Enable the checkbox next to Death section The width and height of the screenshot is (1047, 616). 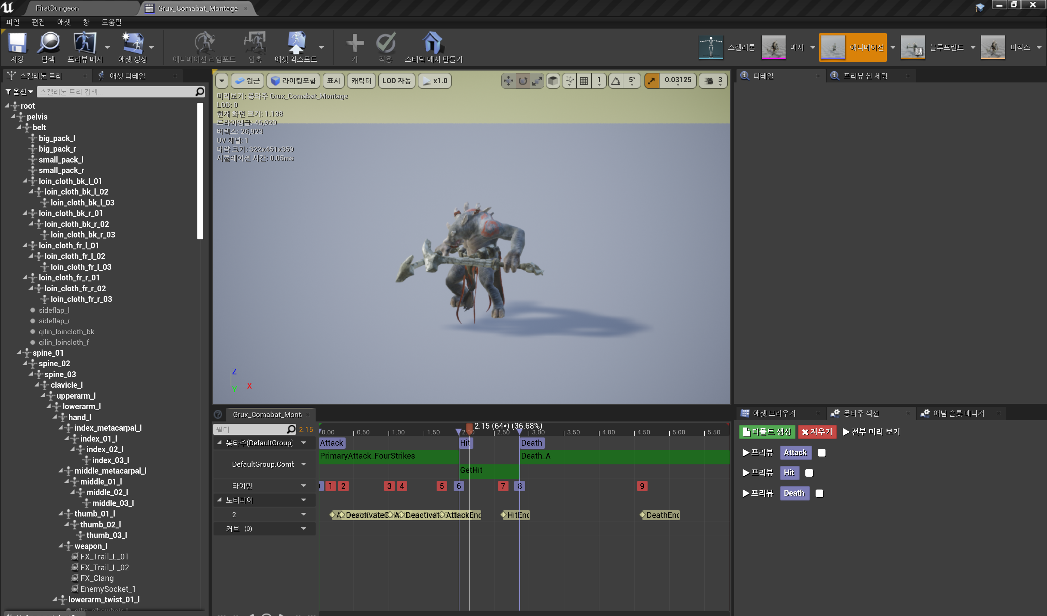819,493
